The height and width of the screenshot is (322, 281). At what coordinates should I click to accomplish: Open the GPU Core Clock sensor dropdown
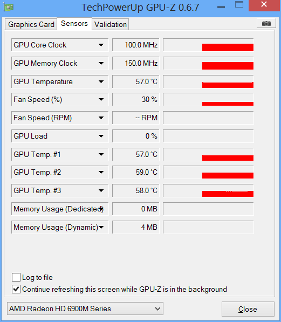(101, 45)
